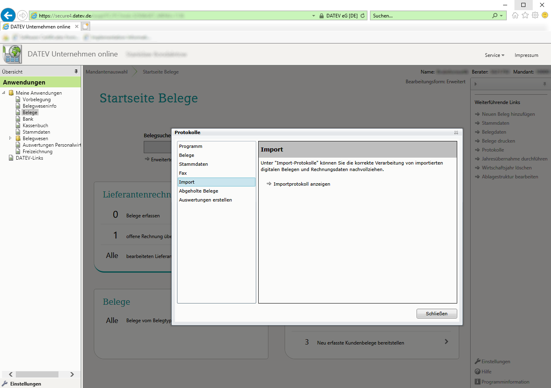
Task: Open browser tools gear icon
Action: click(x=535, y=15)
